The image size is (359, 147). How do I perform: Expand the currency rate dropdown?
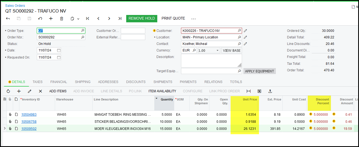(218, 50)
